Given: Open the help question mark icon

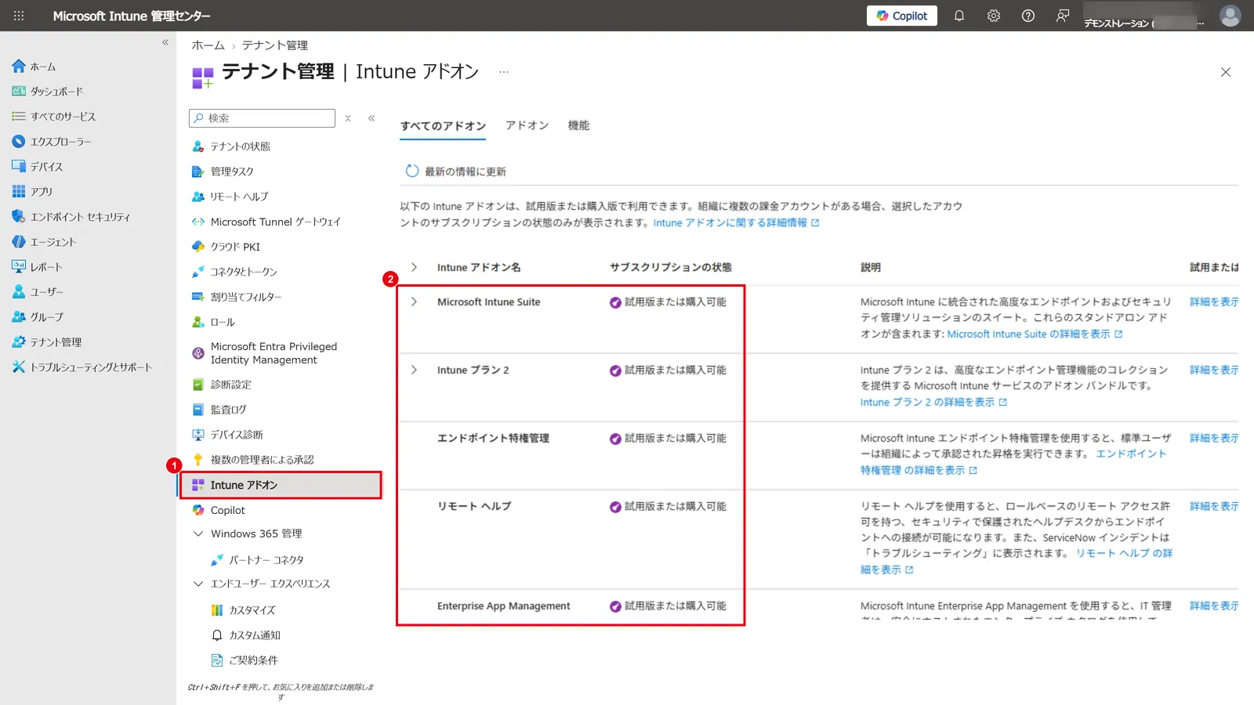Looking at the screenshot, I should click(x=1027, y=16).
